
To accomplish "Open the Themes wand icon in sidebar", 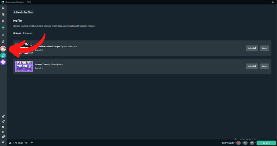I will pyautogui.click(x=3, y=21).
